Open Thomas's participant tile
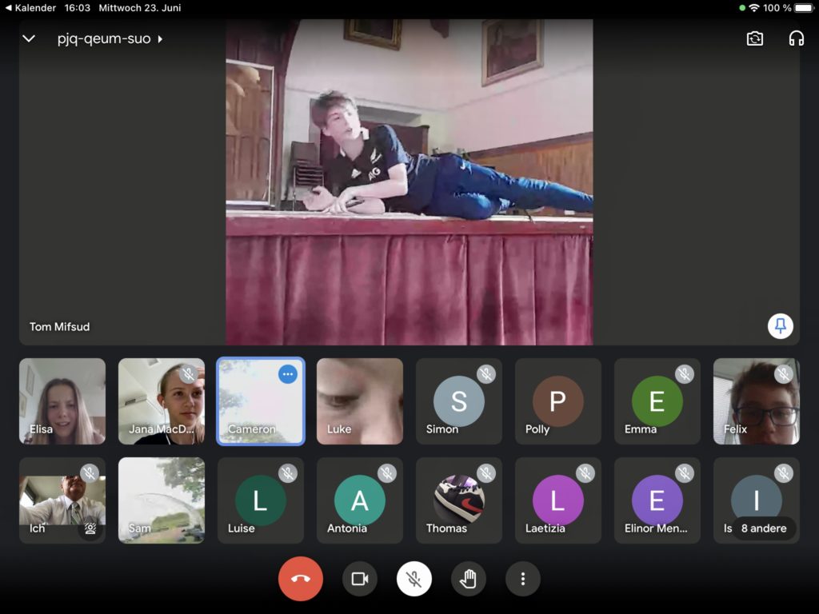The height and width of the screenshot is (614, 819). [459, 500]
